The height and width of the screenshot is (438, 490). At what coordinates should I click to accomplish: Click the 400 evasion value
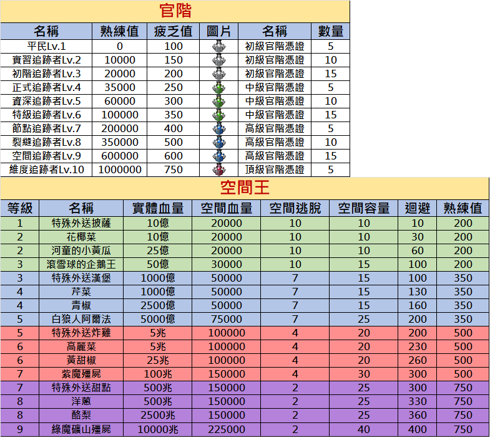click(418, 429)
